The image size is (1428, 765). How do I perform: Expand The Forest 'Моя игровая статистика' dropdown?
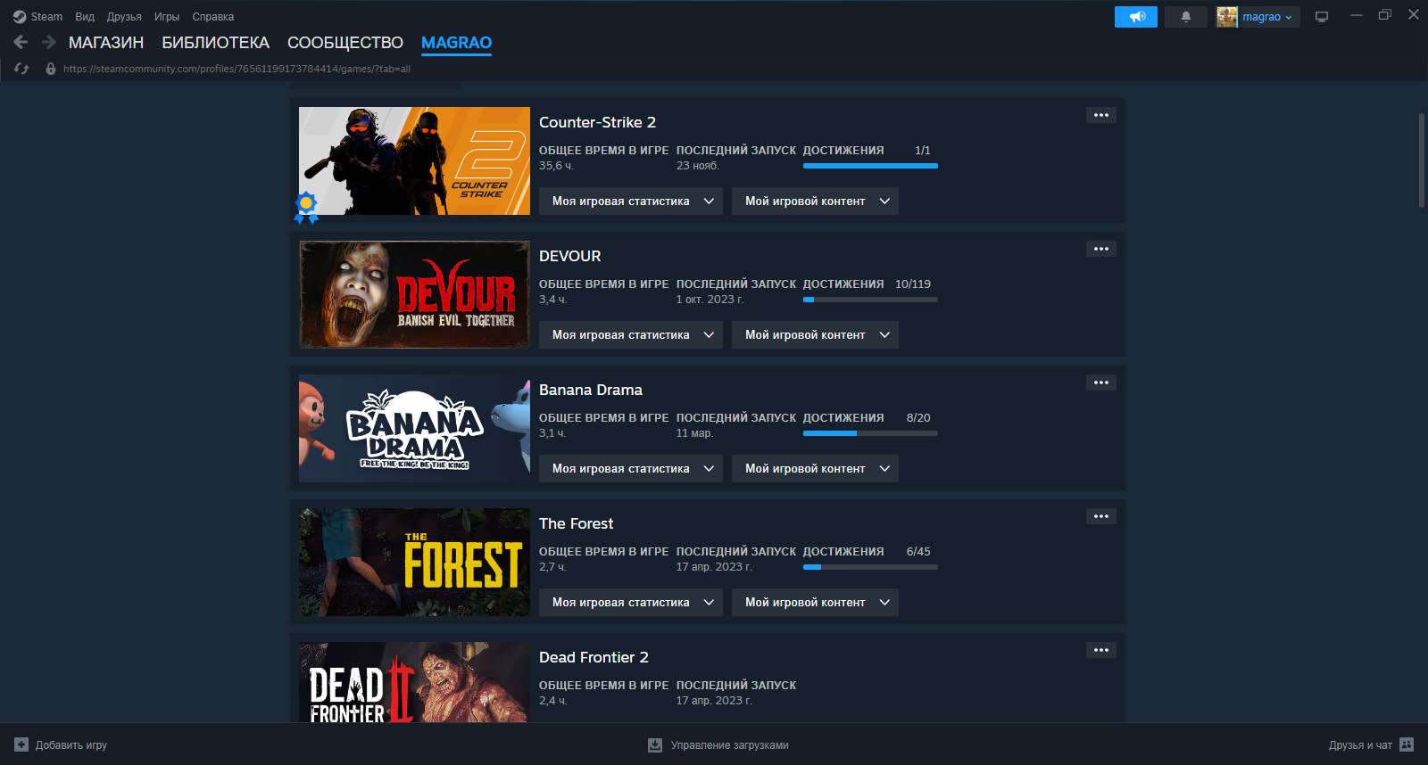[631, 602]
